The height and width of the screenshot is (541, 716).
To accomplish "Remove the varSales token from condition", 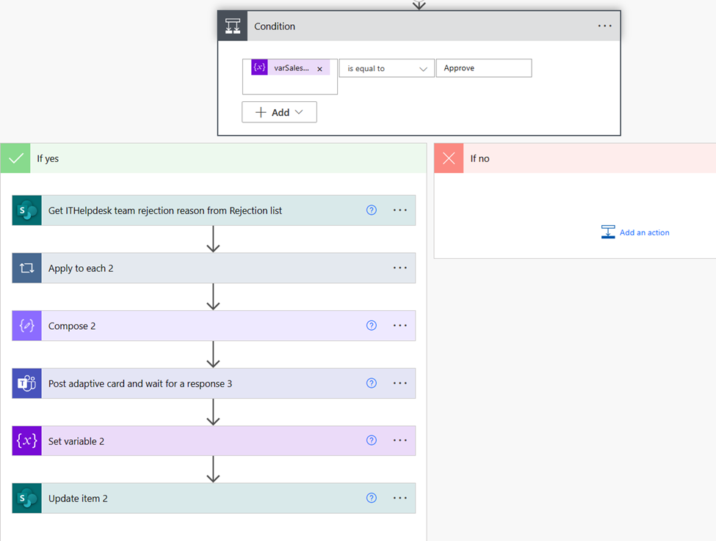I will [x=319, y=69].
